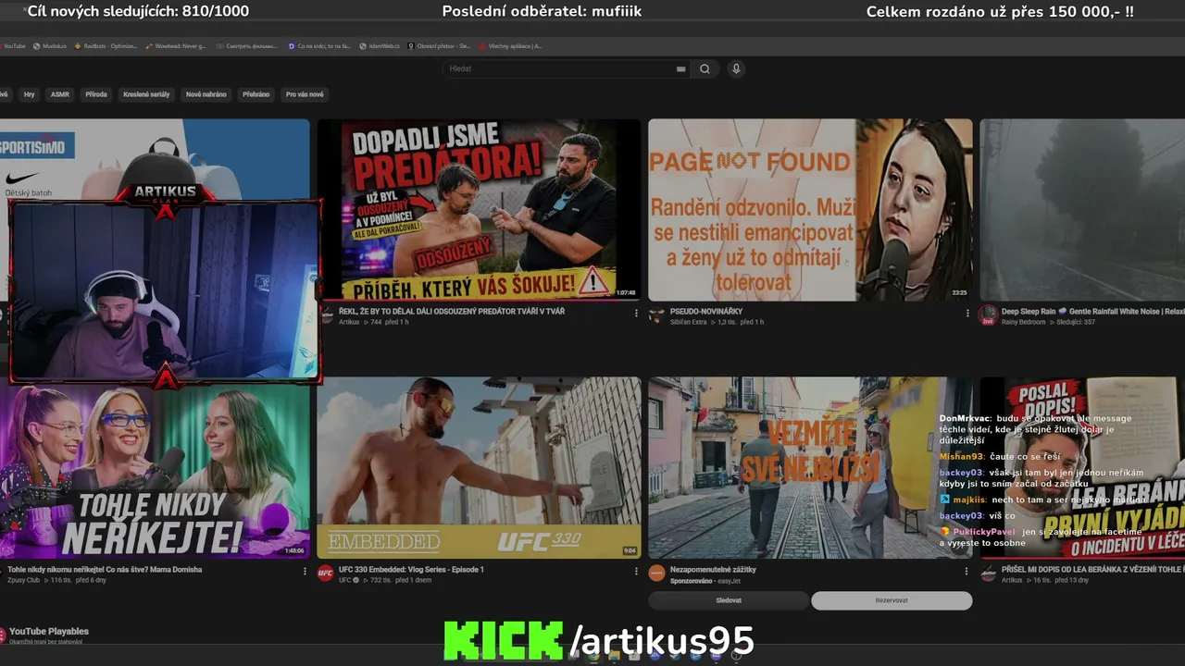Select the Hry filter chip

click(x=30, y=94)
